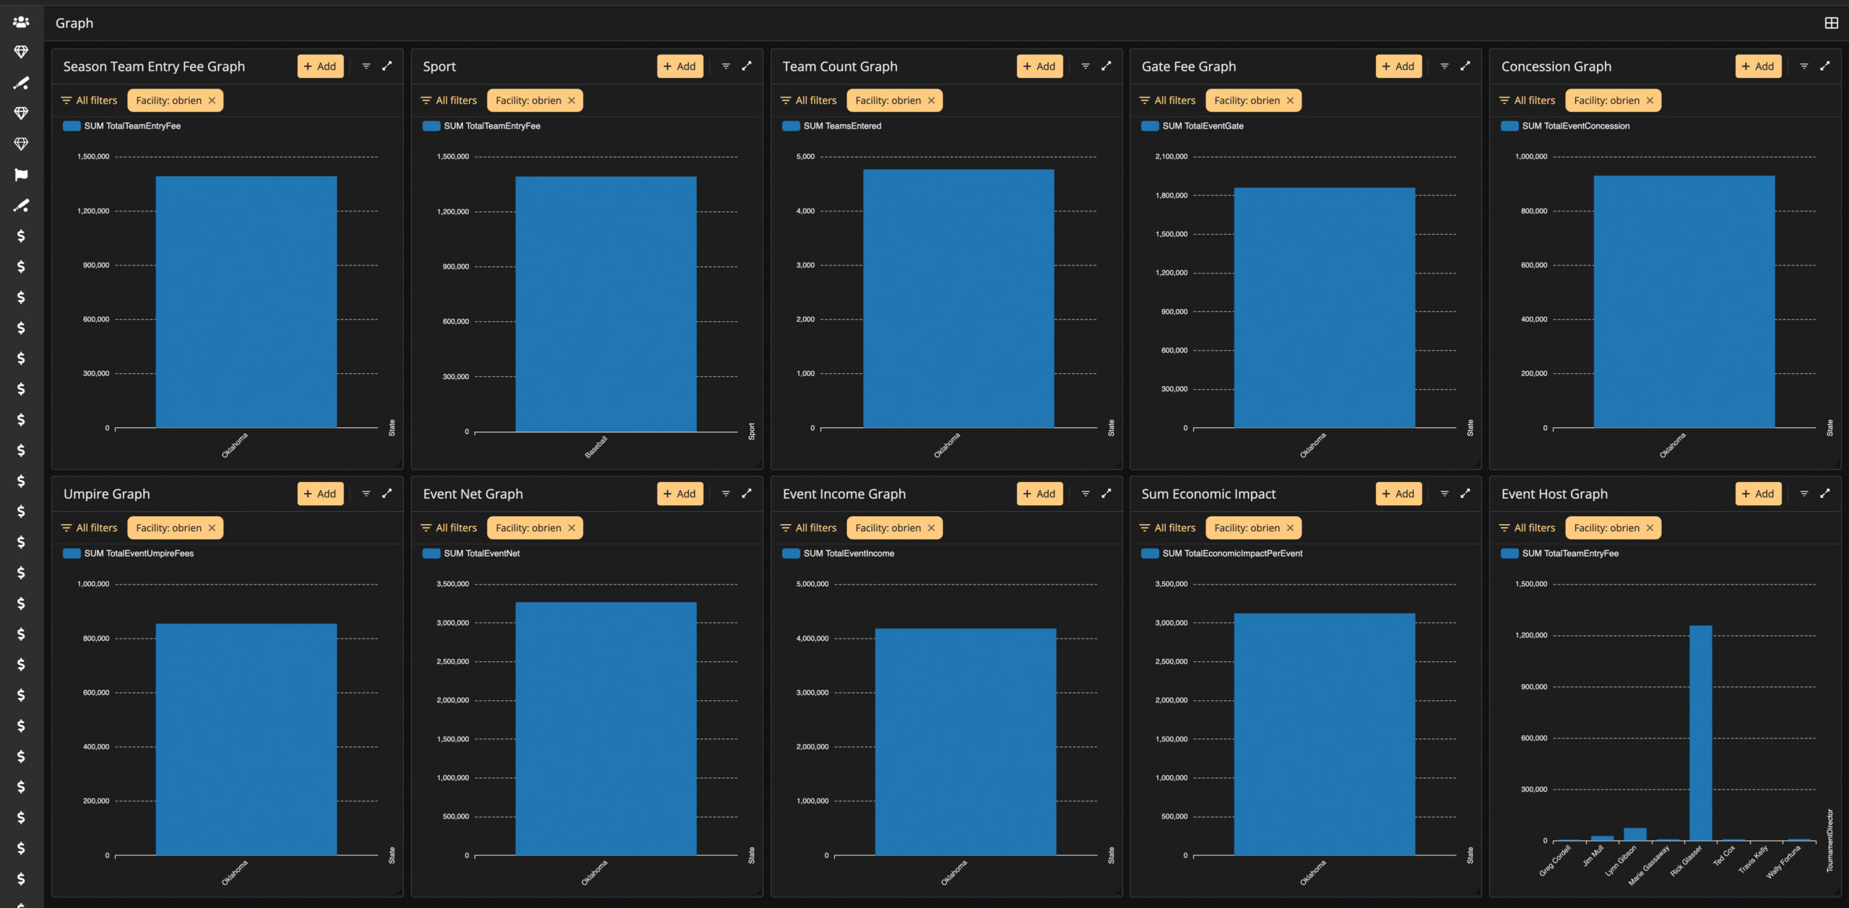Open filter icon on Gate Fee Graph header
Viewport: 1849px width, 908px height.
click(1445, 66)
